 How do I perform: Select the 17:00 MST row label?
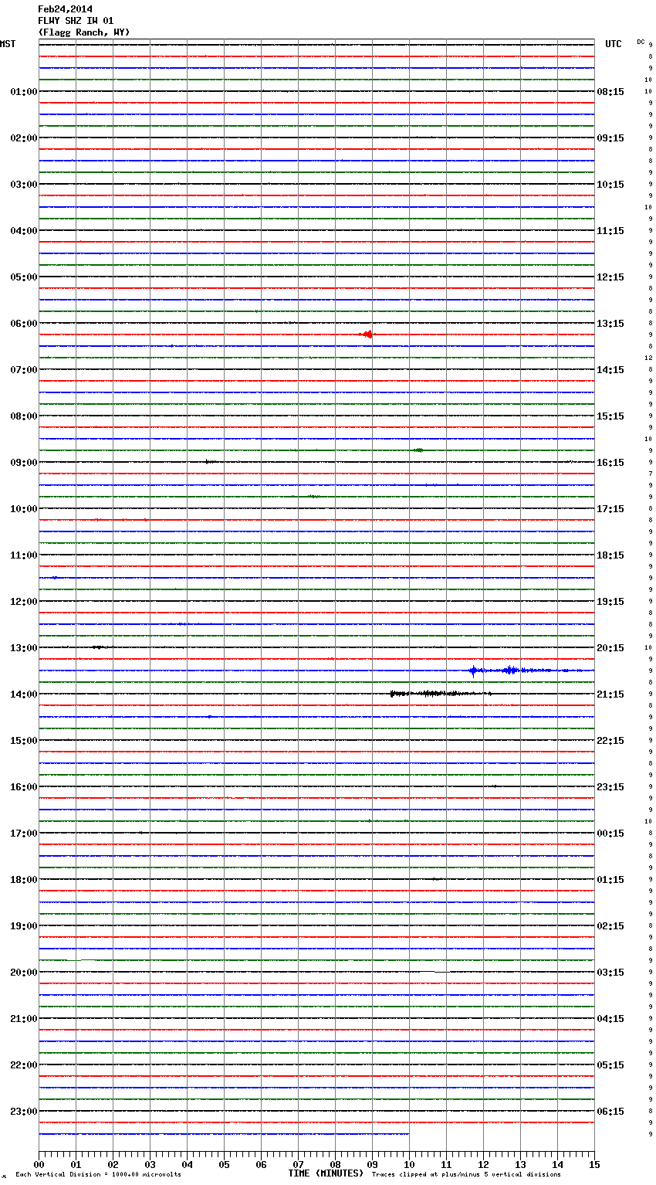(x=23, y=834)
